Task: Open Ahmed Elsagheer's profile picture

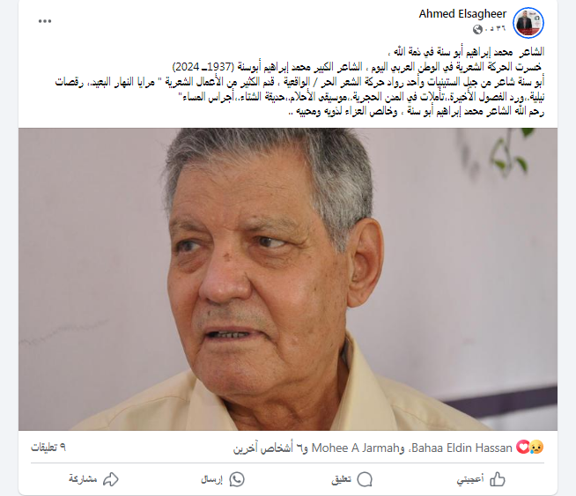Action: click(x=528, y=23)
